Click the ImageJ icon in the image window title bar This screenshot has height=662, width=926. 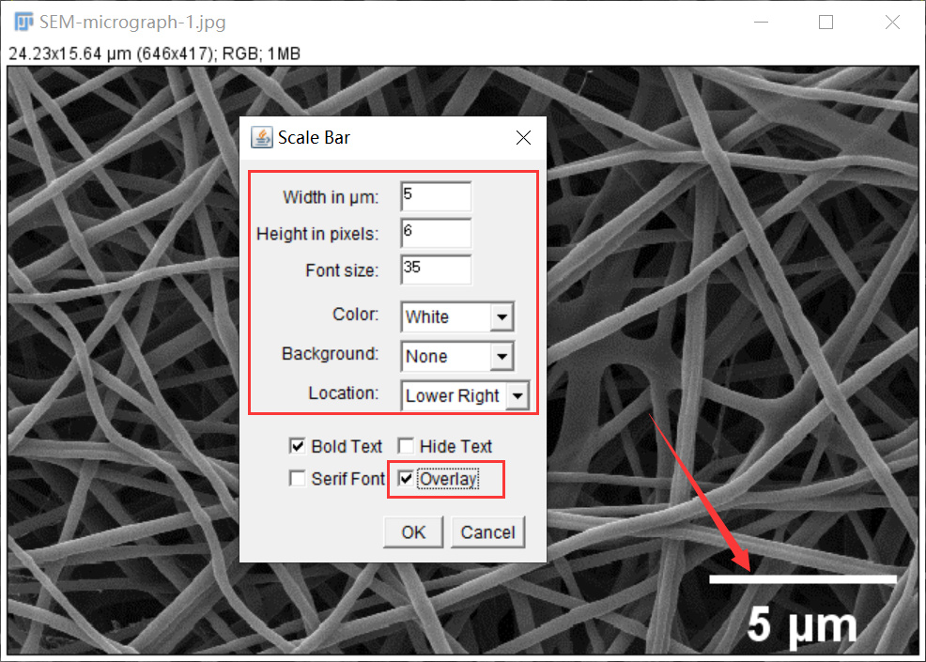click(x=23, y=23)
